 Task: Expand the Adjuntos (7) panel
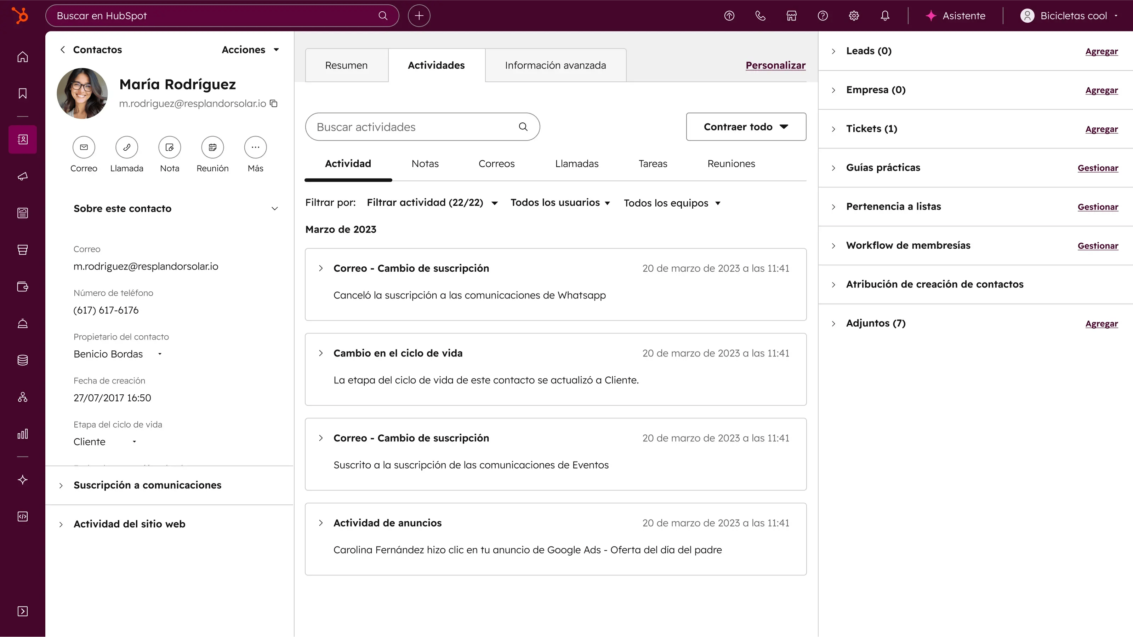(x=833, y=324)
